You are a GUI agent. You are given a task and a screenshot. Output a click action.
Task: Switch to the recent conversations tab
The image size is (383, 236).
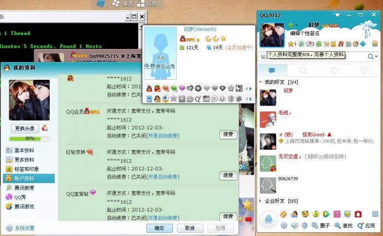tap(364, 70)
